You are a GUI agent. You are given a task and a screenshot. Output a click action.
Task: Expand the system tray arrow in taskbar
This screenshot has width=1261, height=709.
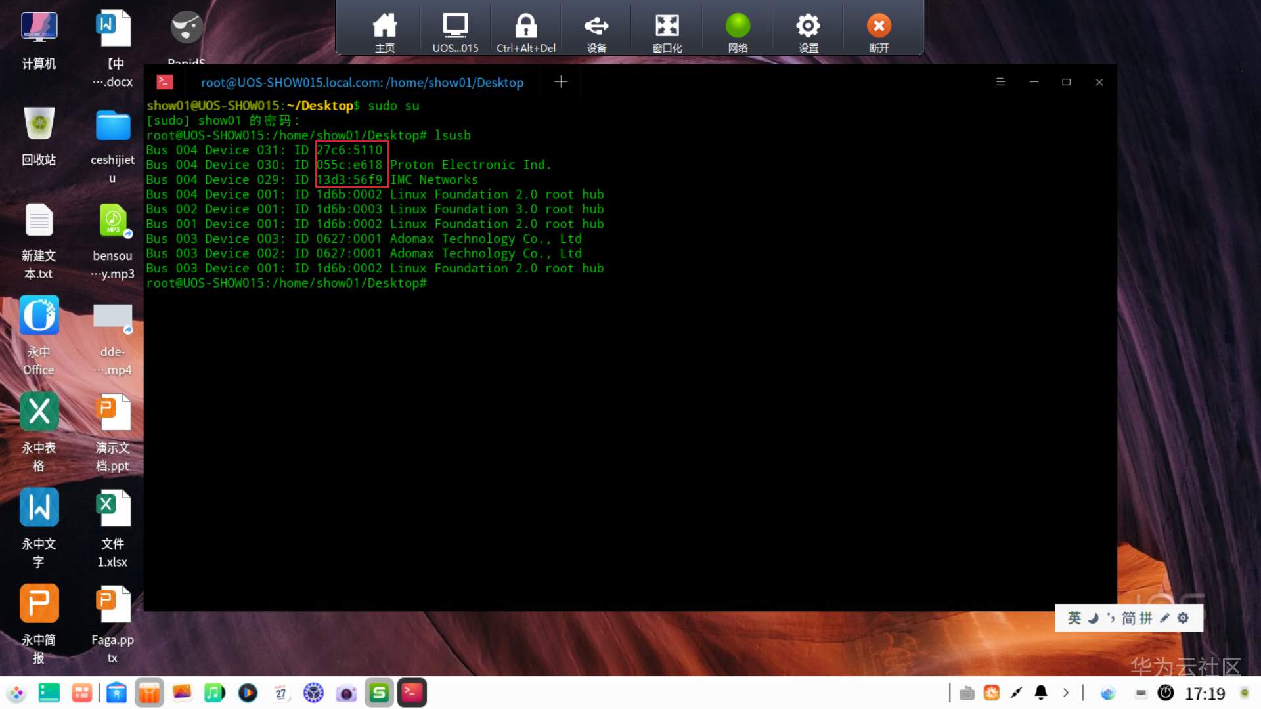(x=1066, y=693)
